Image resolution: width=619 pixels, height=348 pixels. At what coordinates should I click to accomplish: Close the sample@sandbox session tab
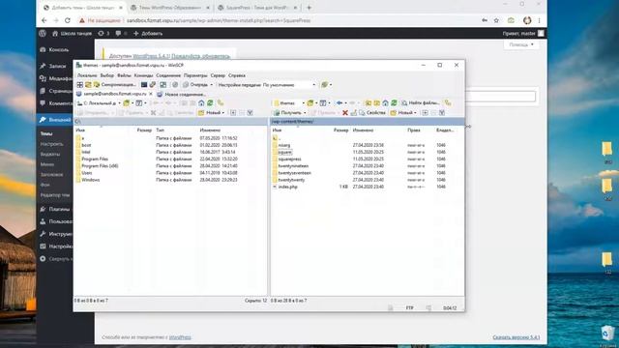pos(151,94)
